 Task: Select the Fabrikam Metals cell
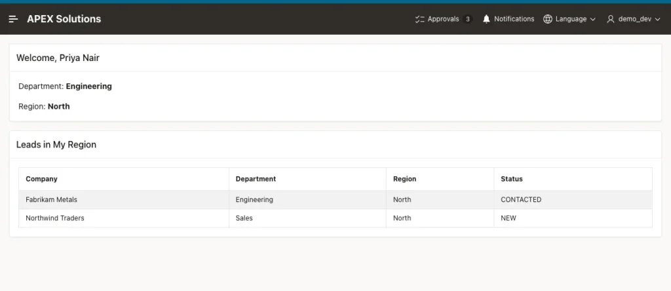pyautogui.click(x=124, y=200)
